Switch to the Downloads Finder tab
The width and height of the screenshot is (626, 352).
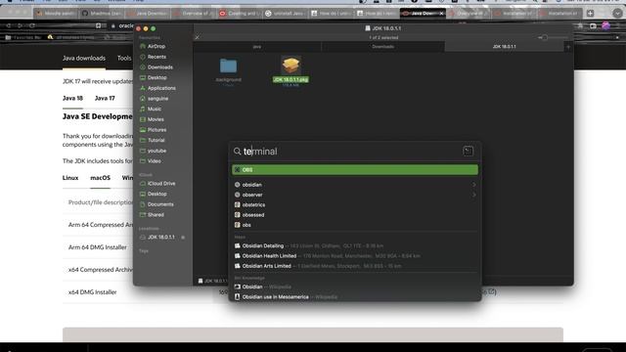click(382, 47)
